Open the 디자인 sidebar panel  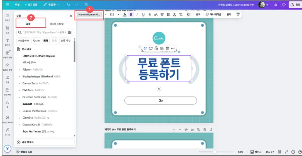pyautogui.click(x=8, y=17)
